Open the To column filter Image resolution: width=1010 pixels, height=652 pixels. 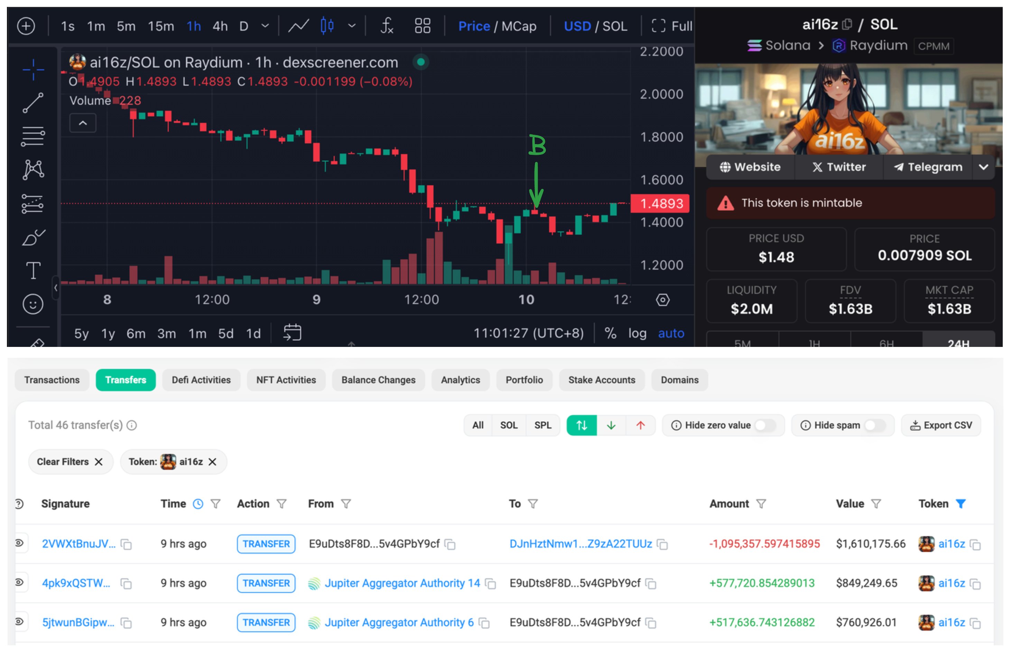pyautogui.click(x=533, y=504)
